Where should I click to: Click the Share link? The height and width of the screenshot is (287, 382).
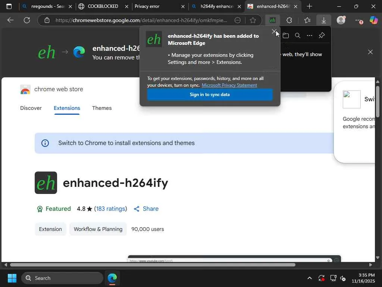(x=146, y=209)
